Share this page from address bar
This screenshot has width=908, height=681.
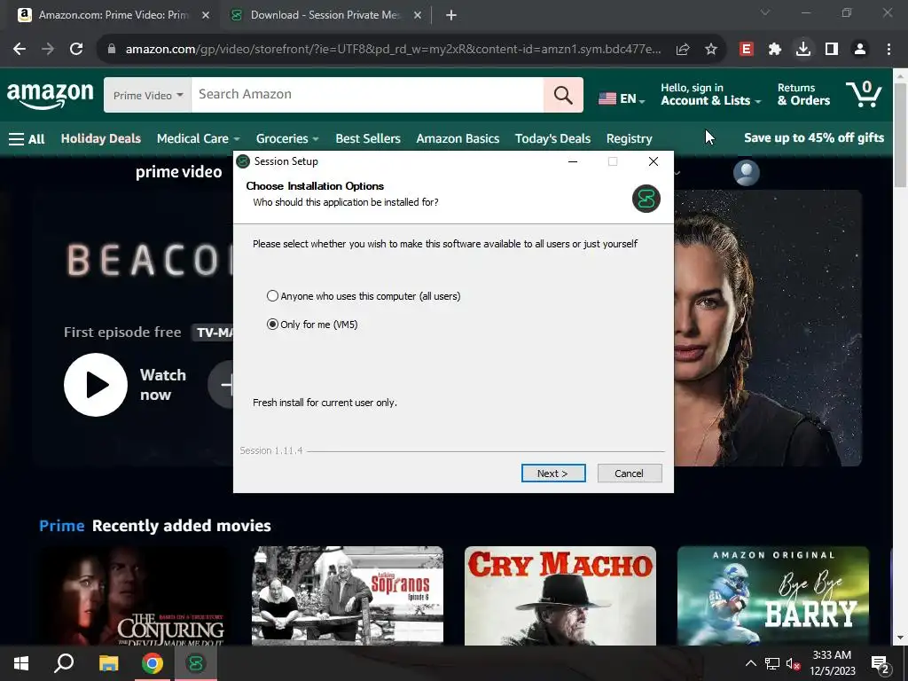click(683, 50)
